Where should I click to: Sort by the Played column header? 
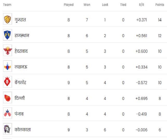tap(69, 5)
